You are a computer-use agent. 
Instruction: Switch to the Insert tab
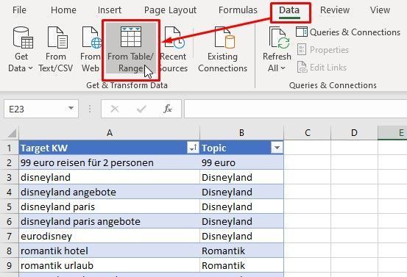[110, 10]
